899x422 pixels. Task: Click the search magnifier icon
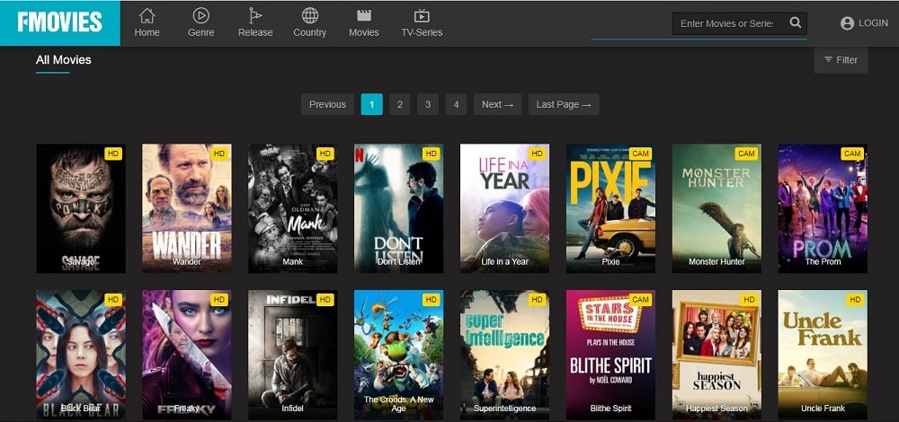796,23
